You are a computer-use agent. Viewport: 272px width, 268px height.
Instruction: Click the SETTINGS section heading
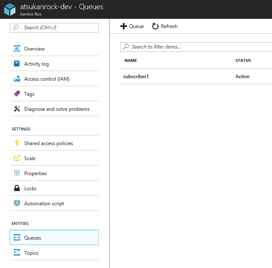coord(21,129)
